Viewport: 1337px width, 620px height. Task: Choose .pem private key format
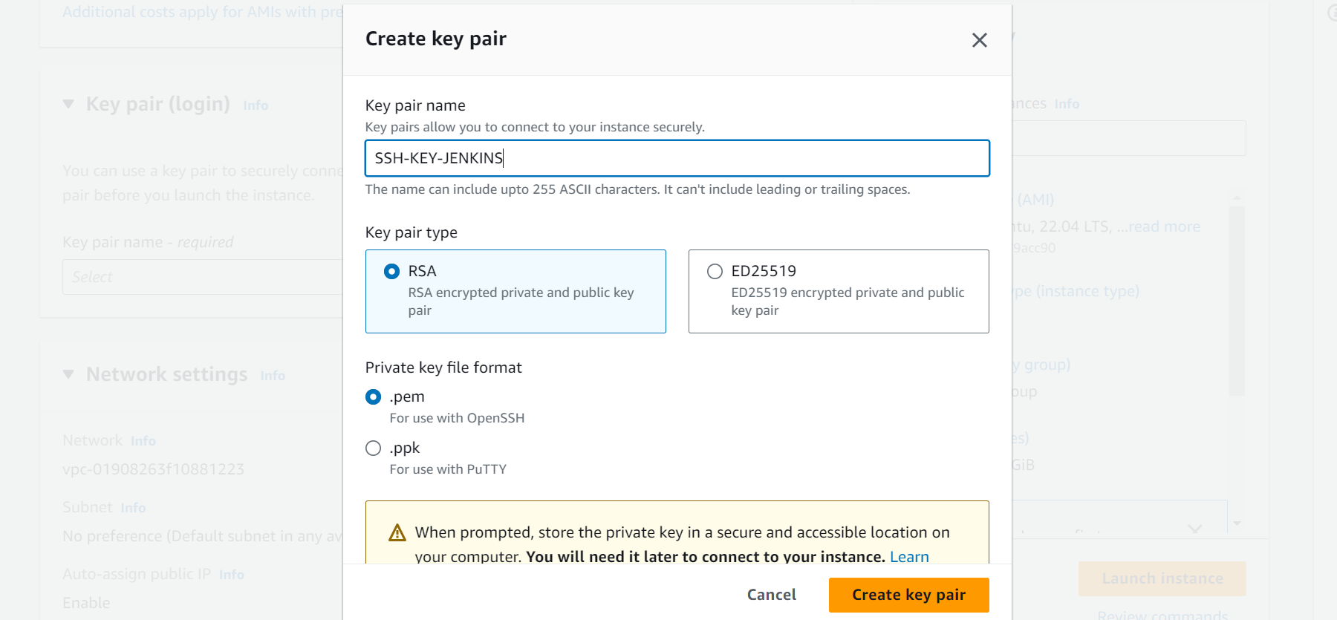(x=373, y=397)
